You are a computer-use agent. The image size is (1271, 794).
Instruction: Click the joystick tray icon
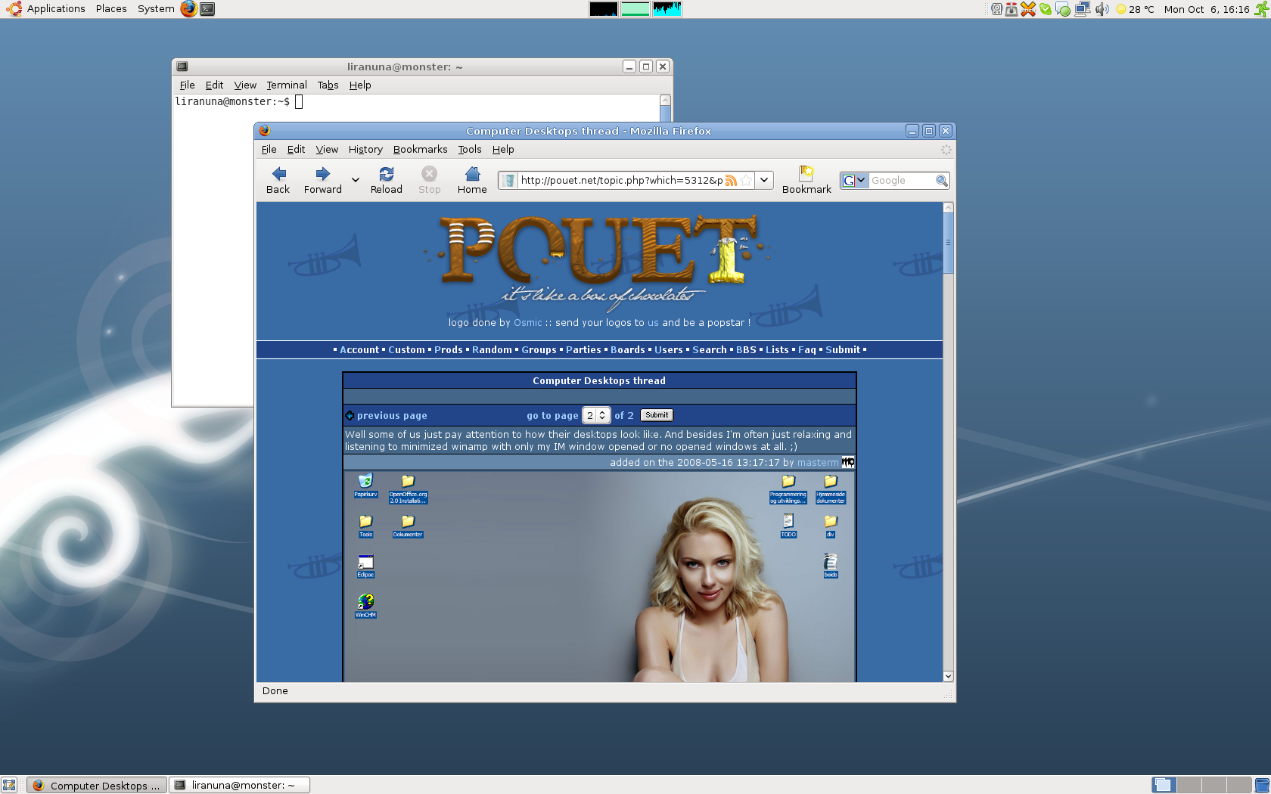(x=1012, y=9)
